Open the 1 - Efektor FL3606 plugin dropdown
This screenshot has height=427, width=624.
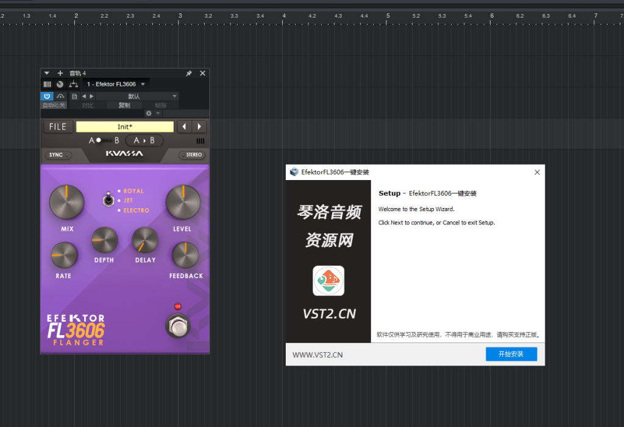[116, 84]
